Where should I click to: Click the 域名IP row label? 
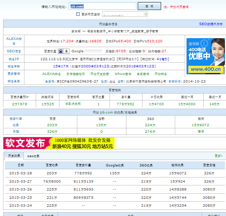(x=14, y=59)
